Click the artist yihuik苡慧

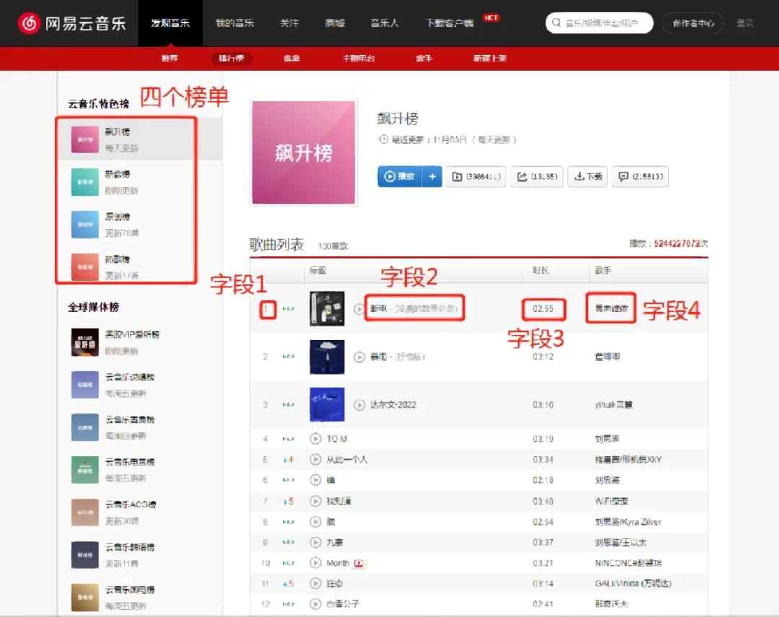pyautogui.click(x=614, y=405)
